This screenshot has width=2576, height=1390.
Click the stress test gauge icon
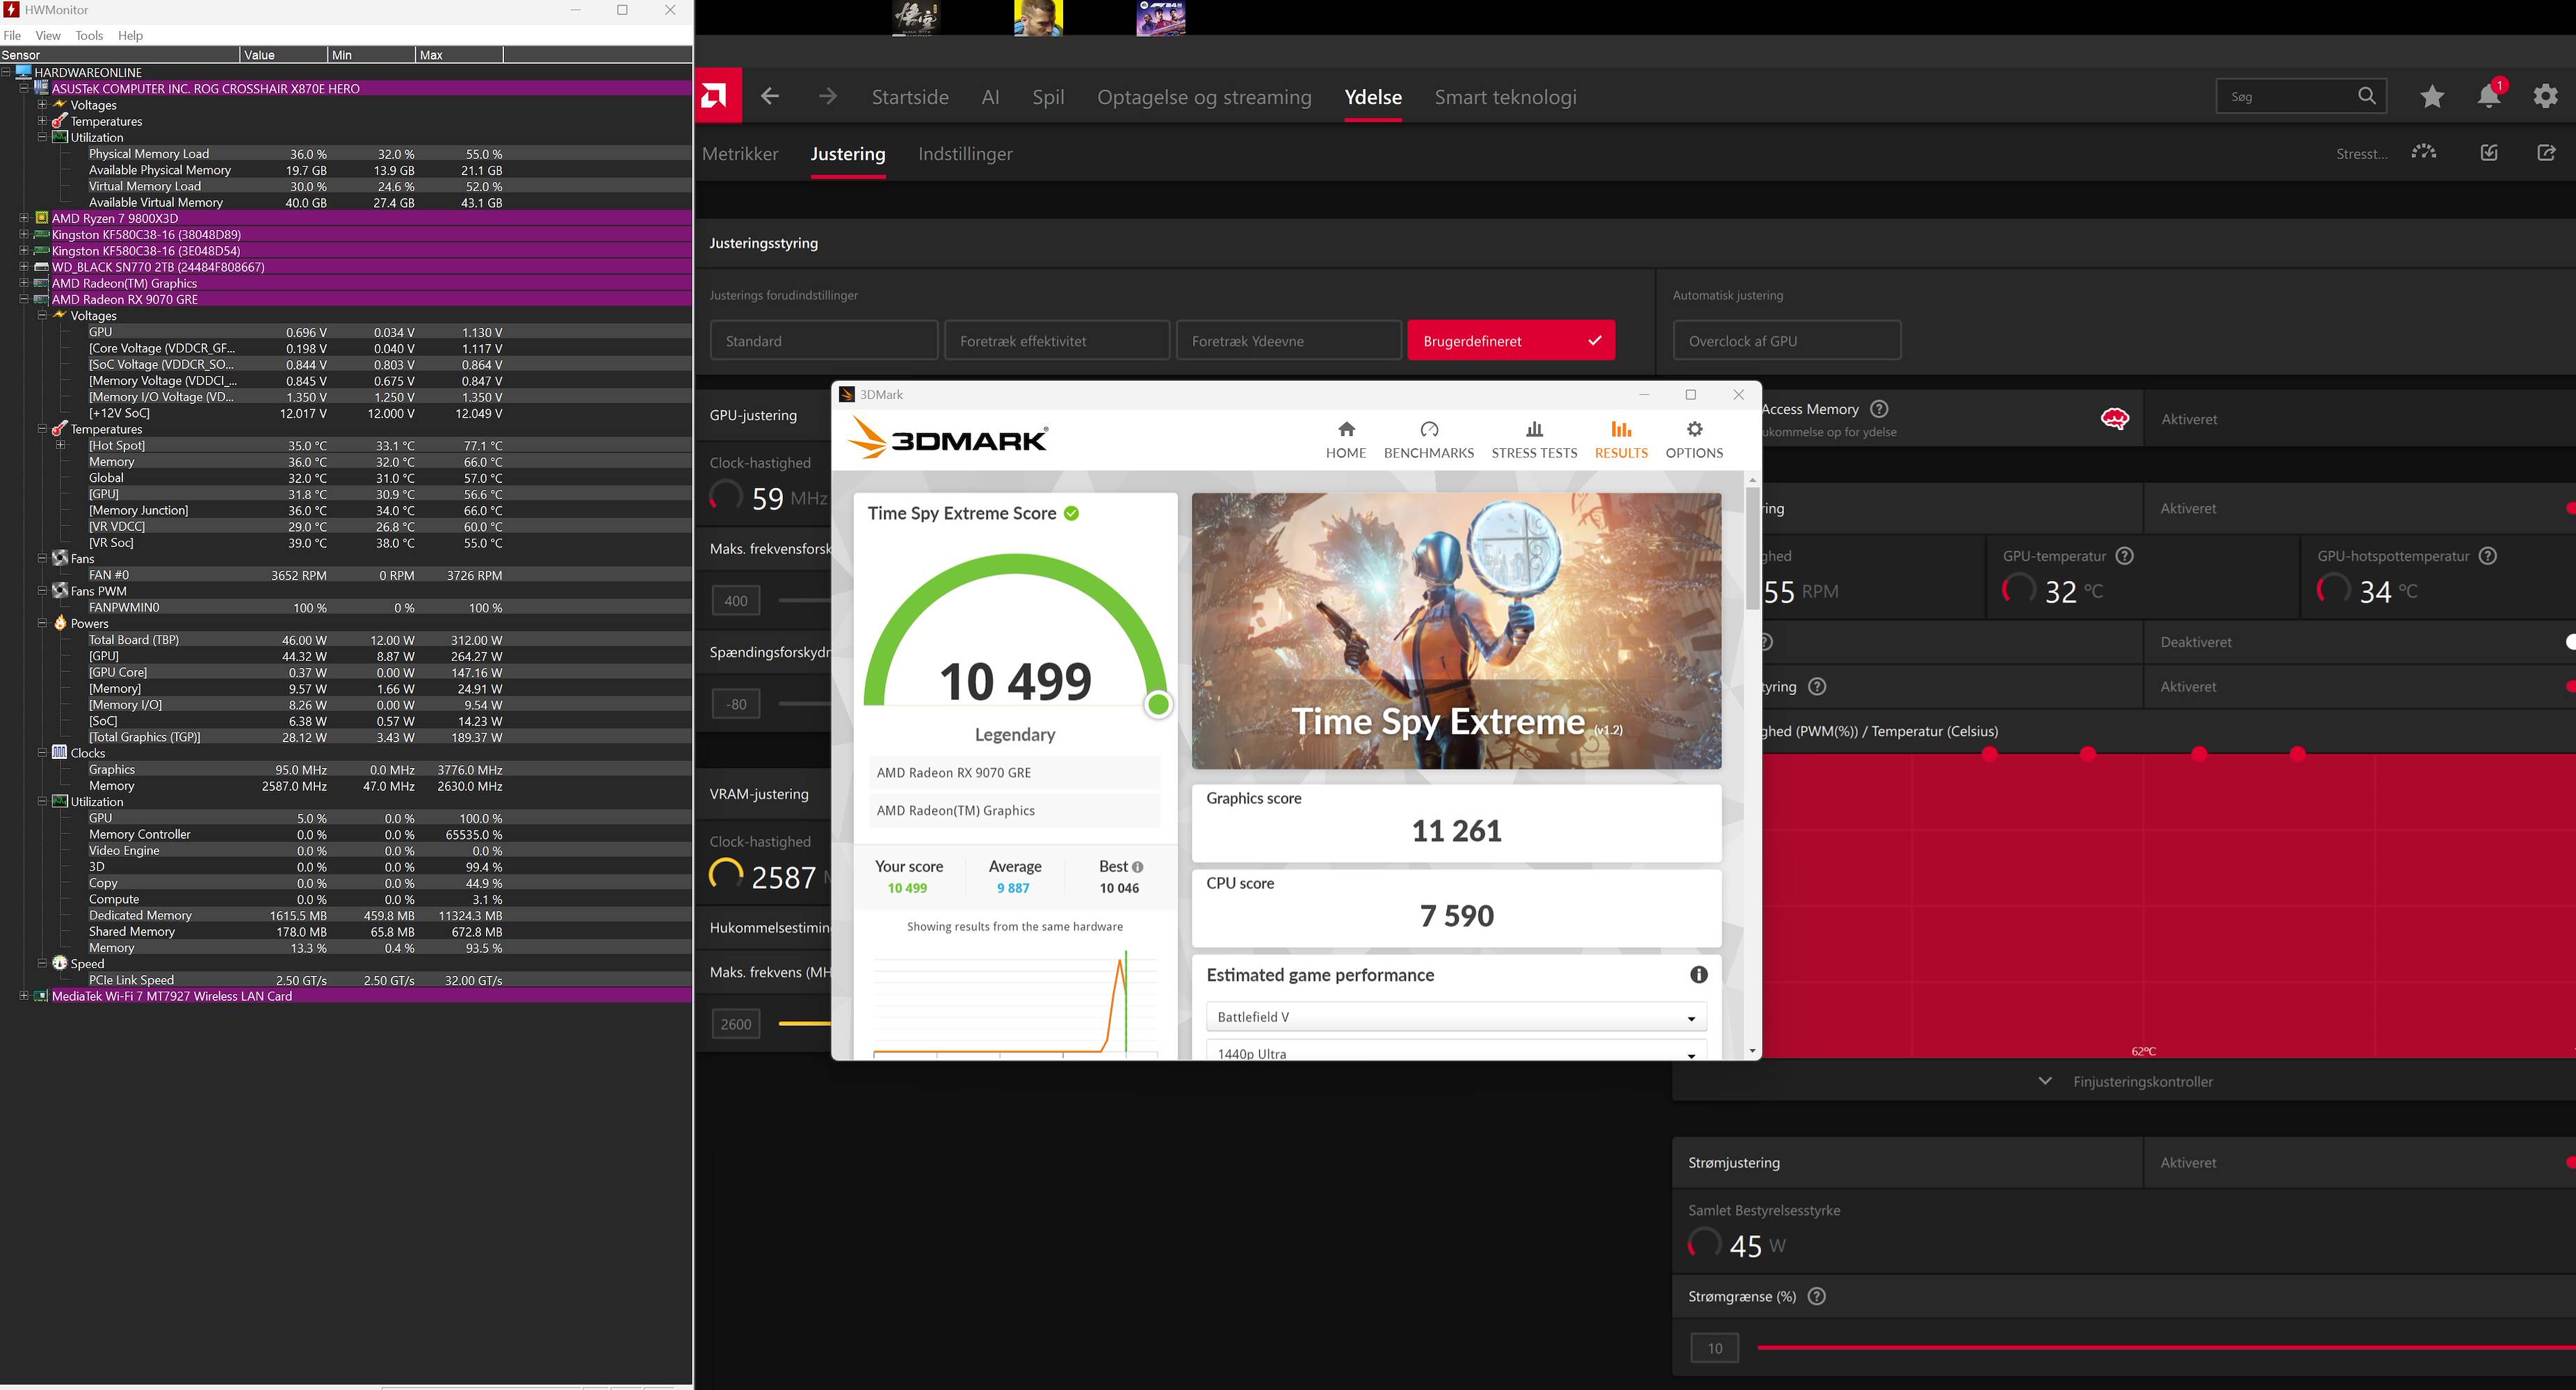tap(2424, 152)
